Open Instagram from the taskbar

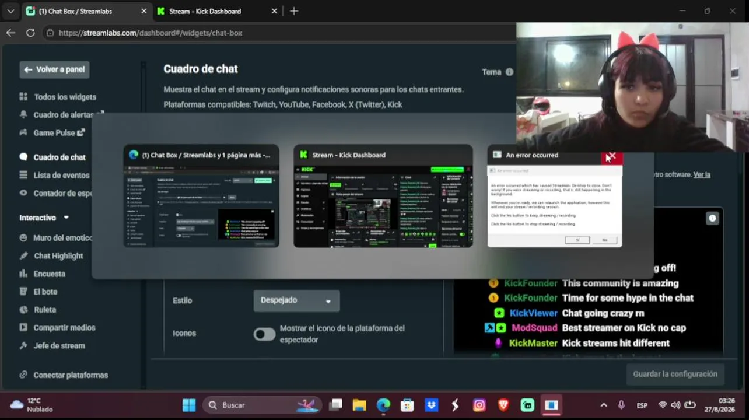[x=480, y=405]
